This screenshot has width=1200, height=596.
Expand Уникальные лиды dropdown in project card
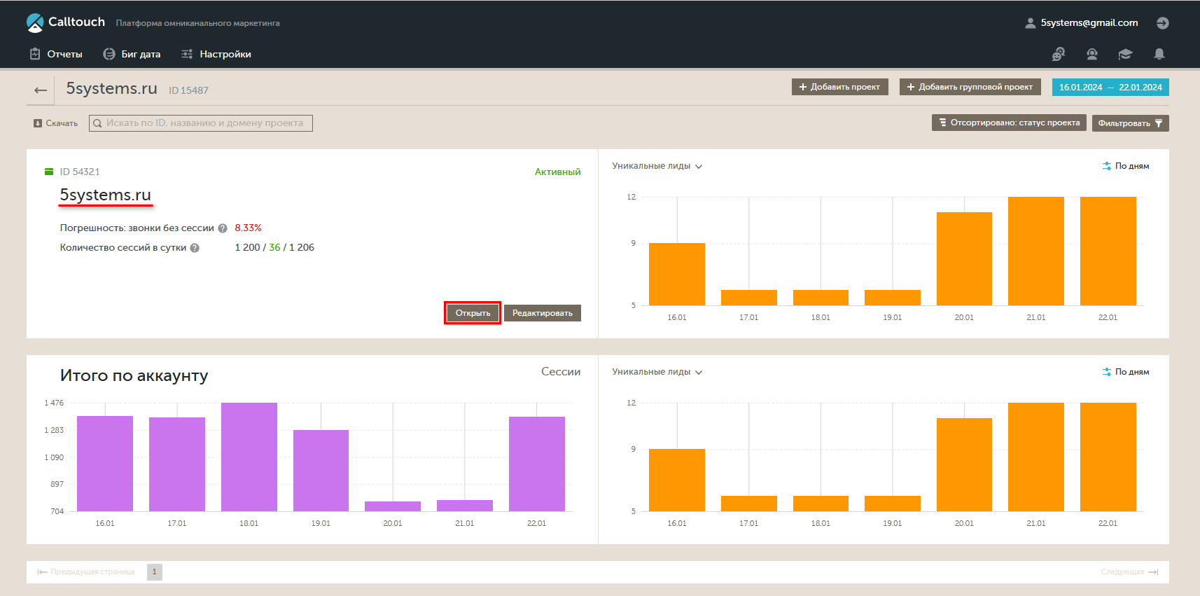tap(657, 166)
